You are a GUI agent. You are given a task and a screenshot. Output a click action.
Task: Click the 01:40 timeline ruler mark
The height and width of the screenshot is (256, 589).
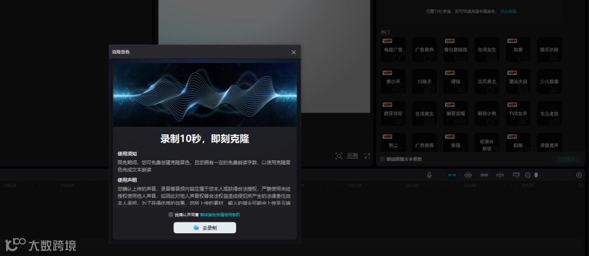[x=470, y=186]
